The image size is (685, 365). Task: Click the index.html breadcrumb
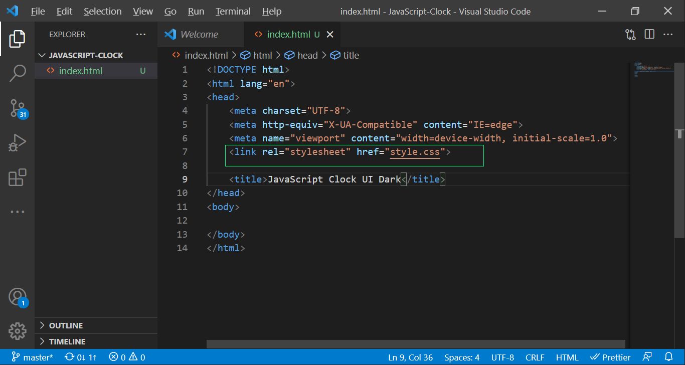[x=200, y=55]
